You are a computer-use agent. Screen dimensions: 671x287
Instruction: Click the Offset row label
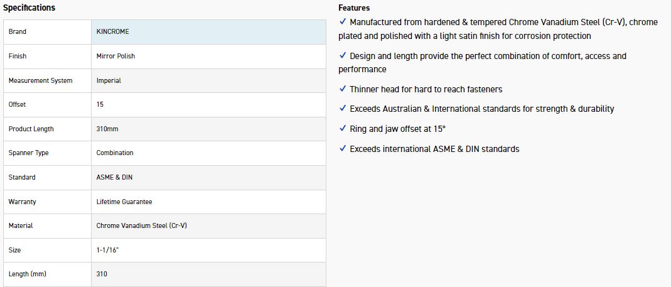18,104
